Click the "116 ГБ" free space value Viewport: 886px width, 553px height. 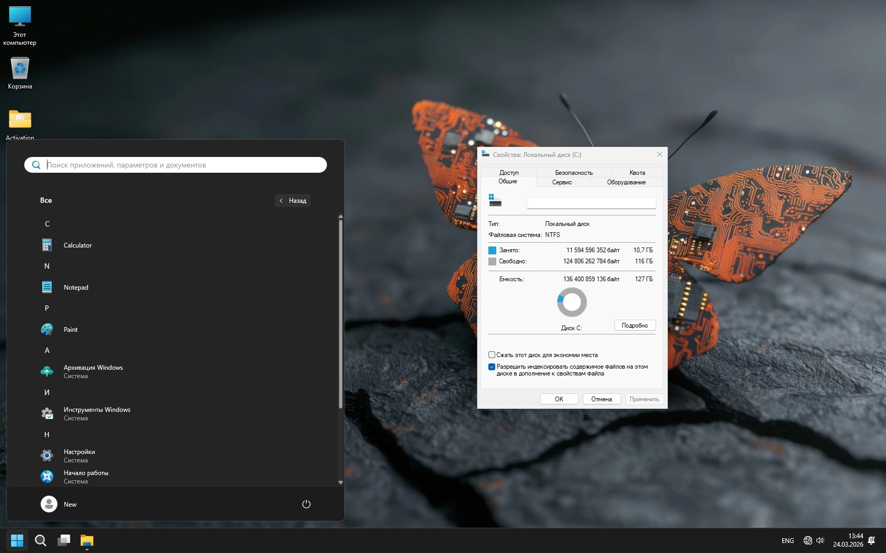coord(644,261)
